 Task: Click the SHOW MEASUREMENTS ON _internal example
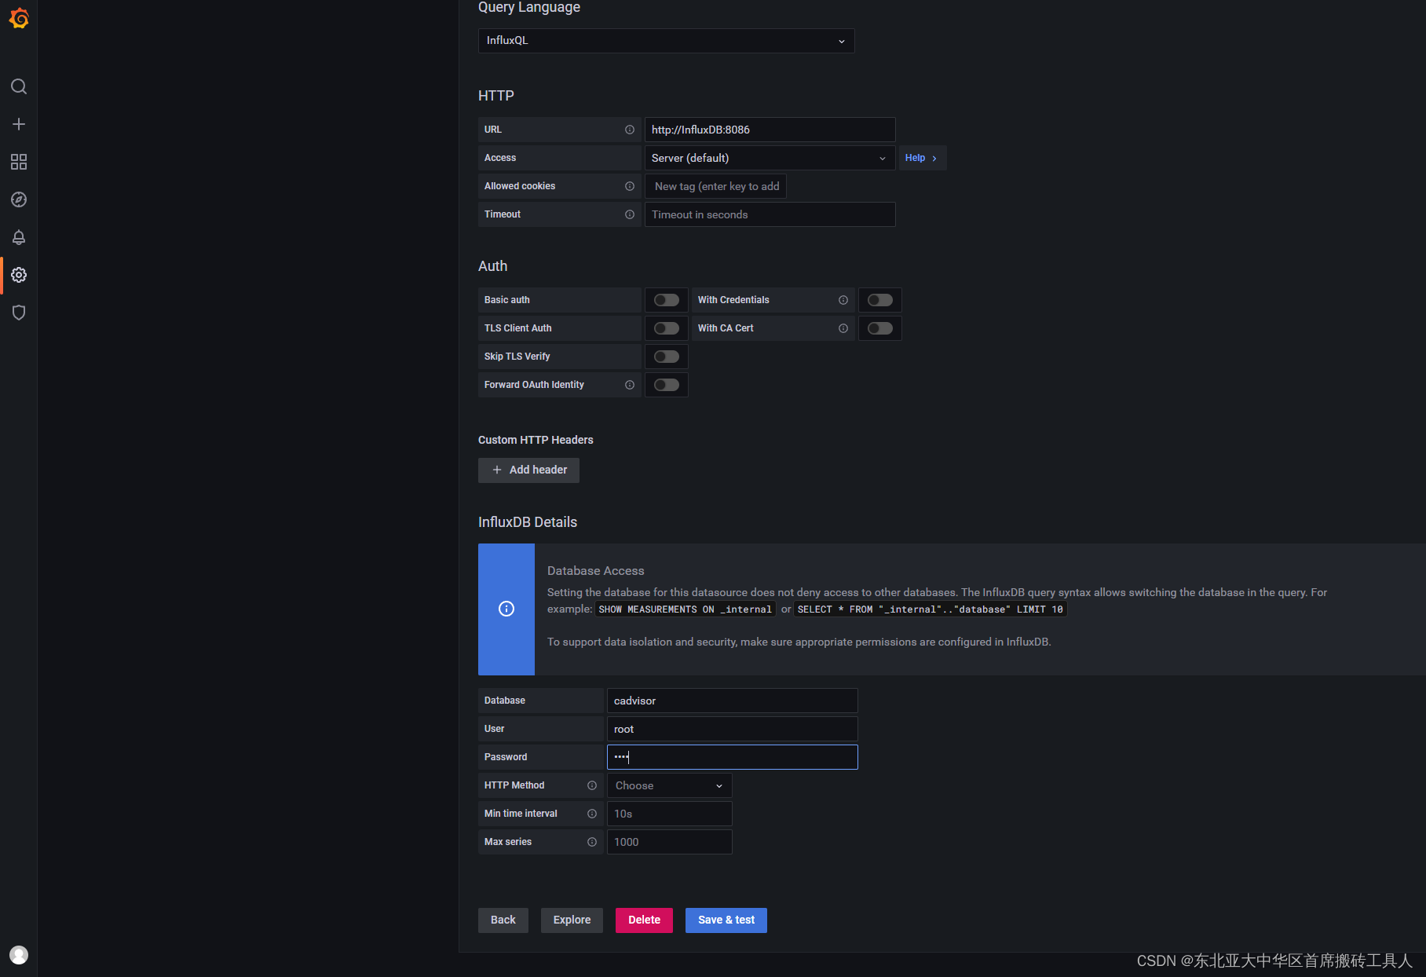tap(685, 609)
